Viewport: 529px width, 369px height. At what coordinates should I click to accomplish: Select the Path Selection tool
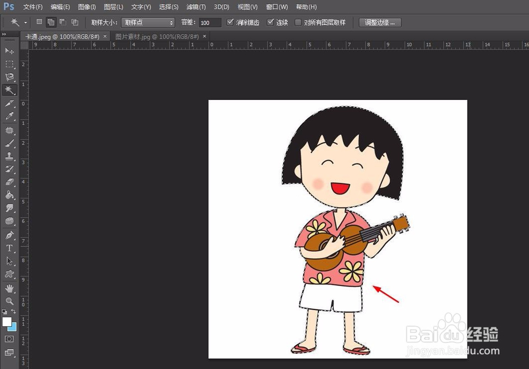coord(10,261)
